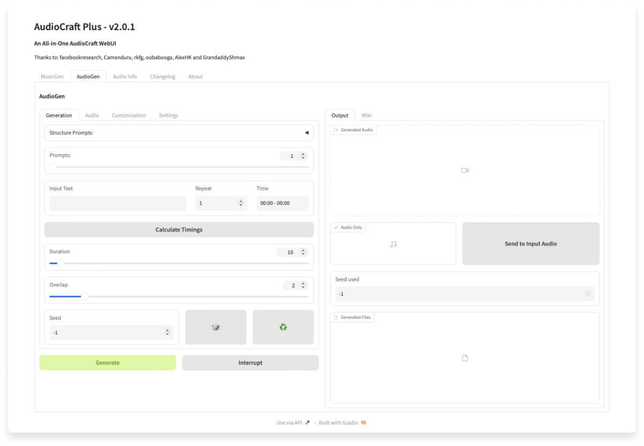Select the Output tab
This screenshot has height=446, width=644.
340,115
